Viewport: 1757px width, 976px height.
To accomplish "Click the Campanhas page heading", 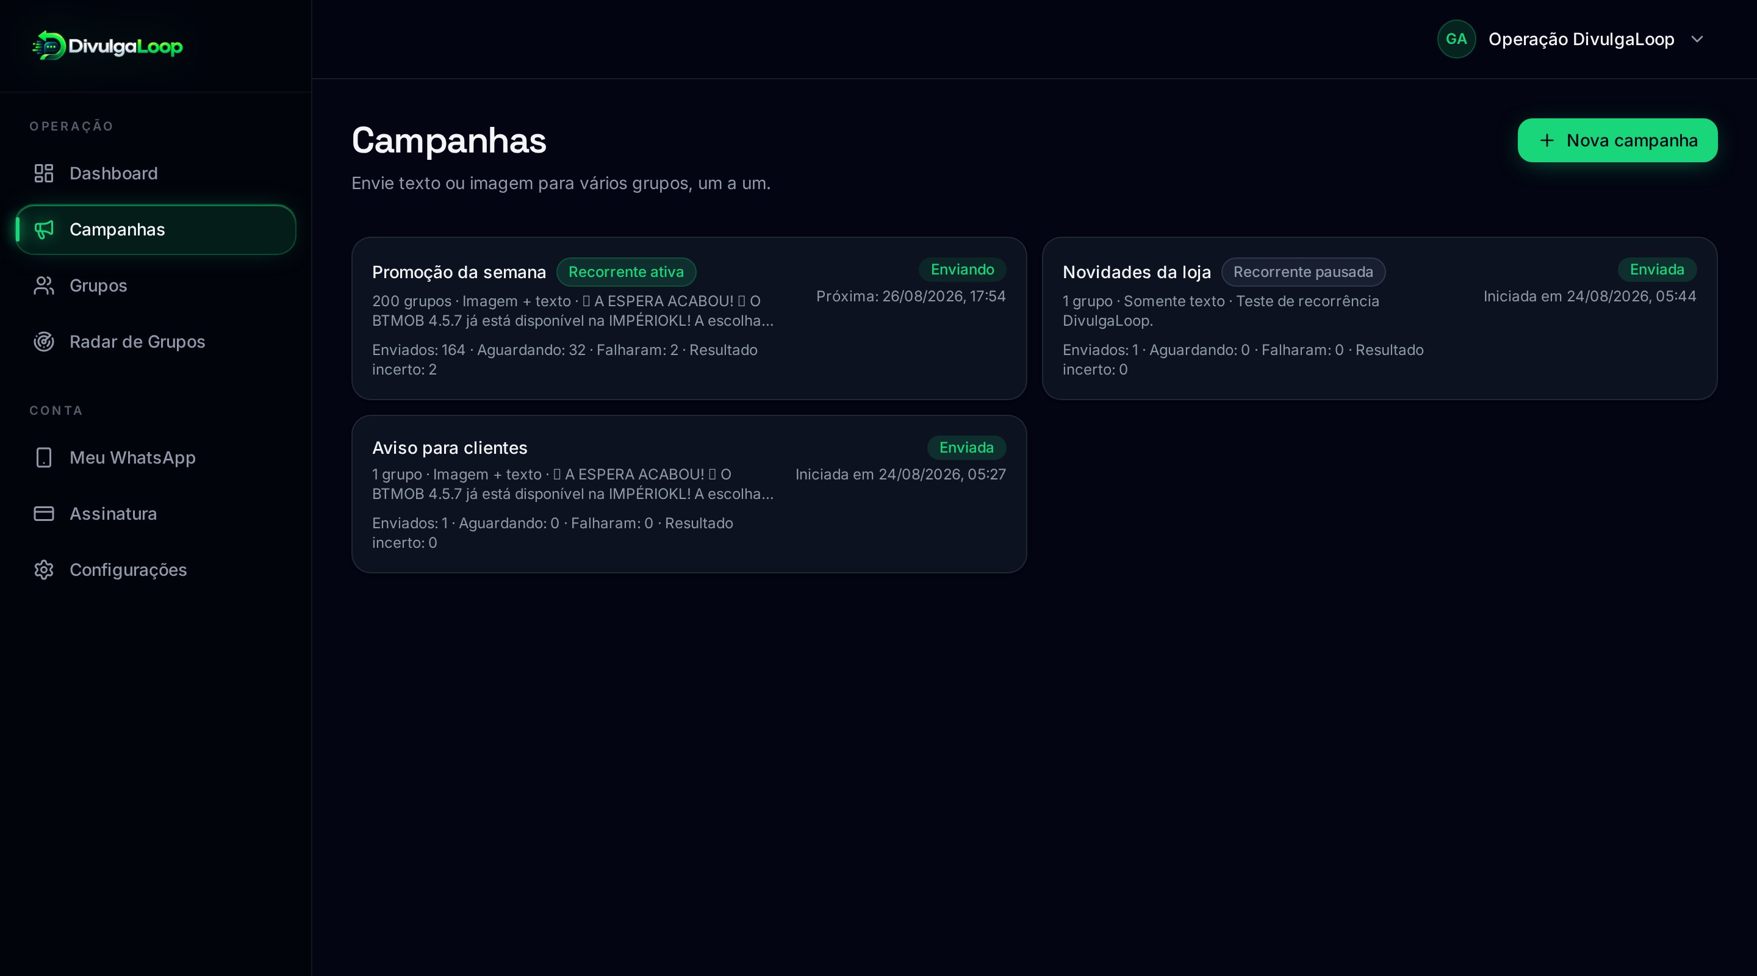I will (449, 140).
